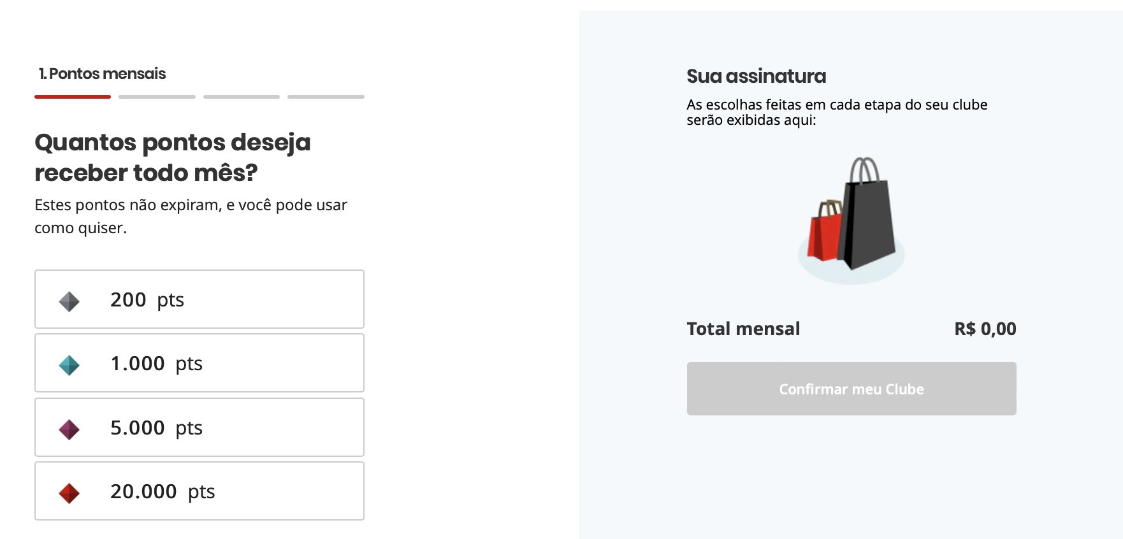1123x539 pixels.
Task: Select the third gray progress segment
Action: 242,97
